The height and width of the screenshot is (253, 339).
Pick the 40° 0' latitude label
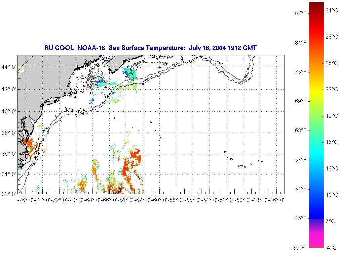pyautogui.click(x=9, y=111)
